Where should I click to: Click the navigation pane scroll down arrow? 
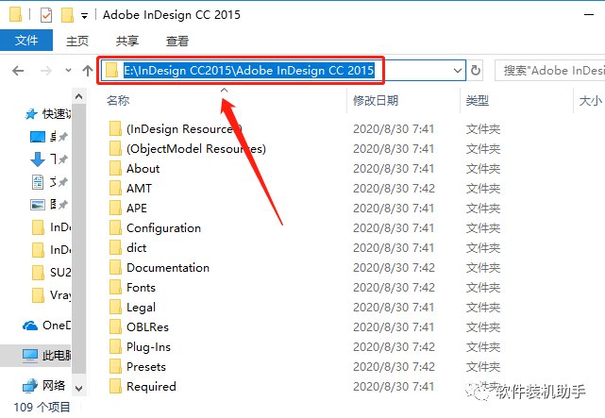tap(78, 389)
